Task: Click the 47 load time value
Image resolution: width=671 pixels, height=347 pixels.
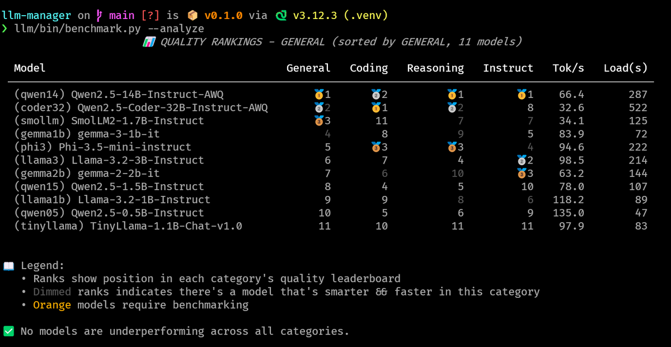Action: click(x=641, y=213)
